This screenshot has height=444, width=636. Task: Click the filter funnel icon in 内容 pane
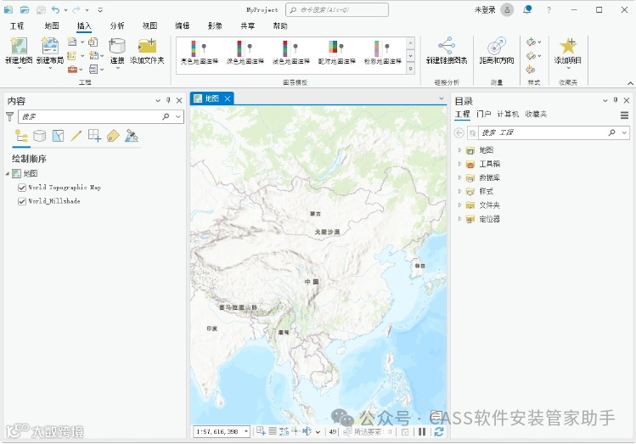click(x=9, y=117)
